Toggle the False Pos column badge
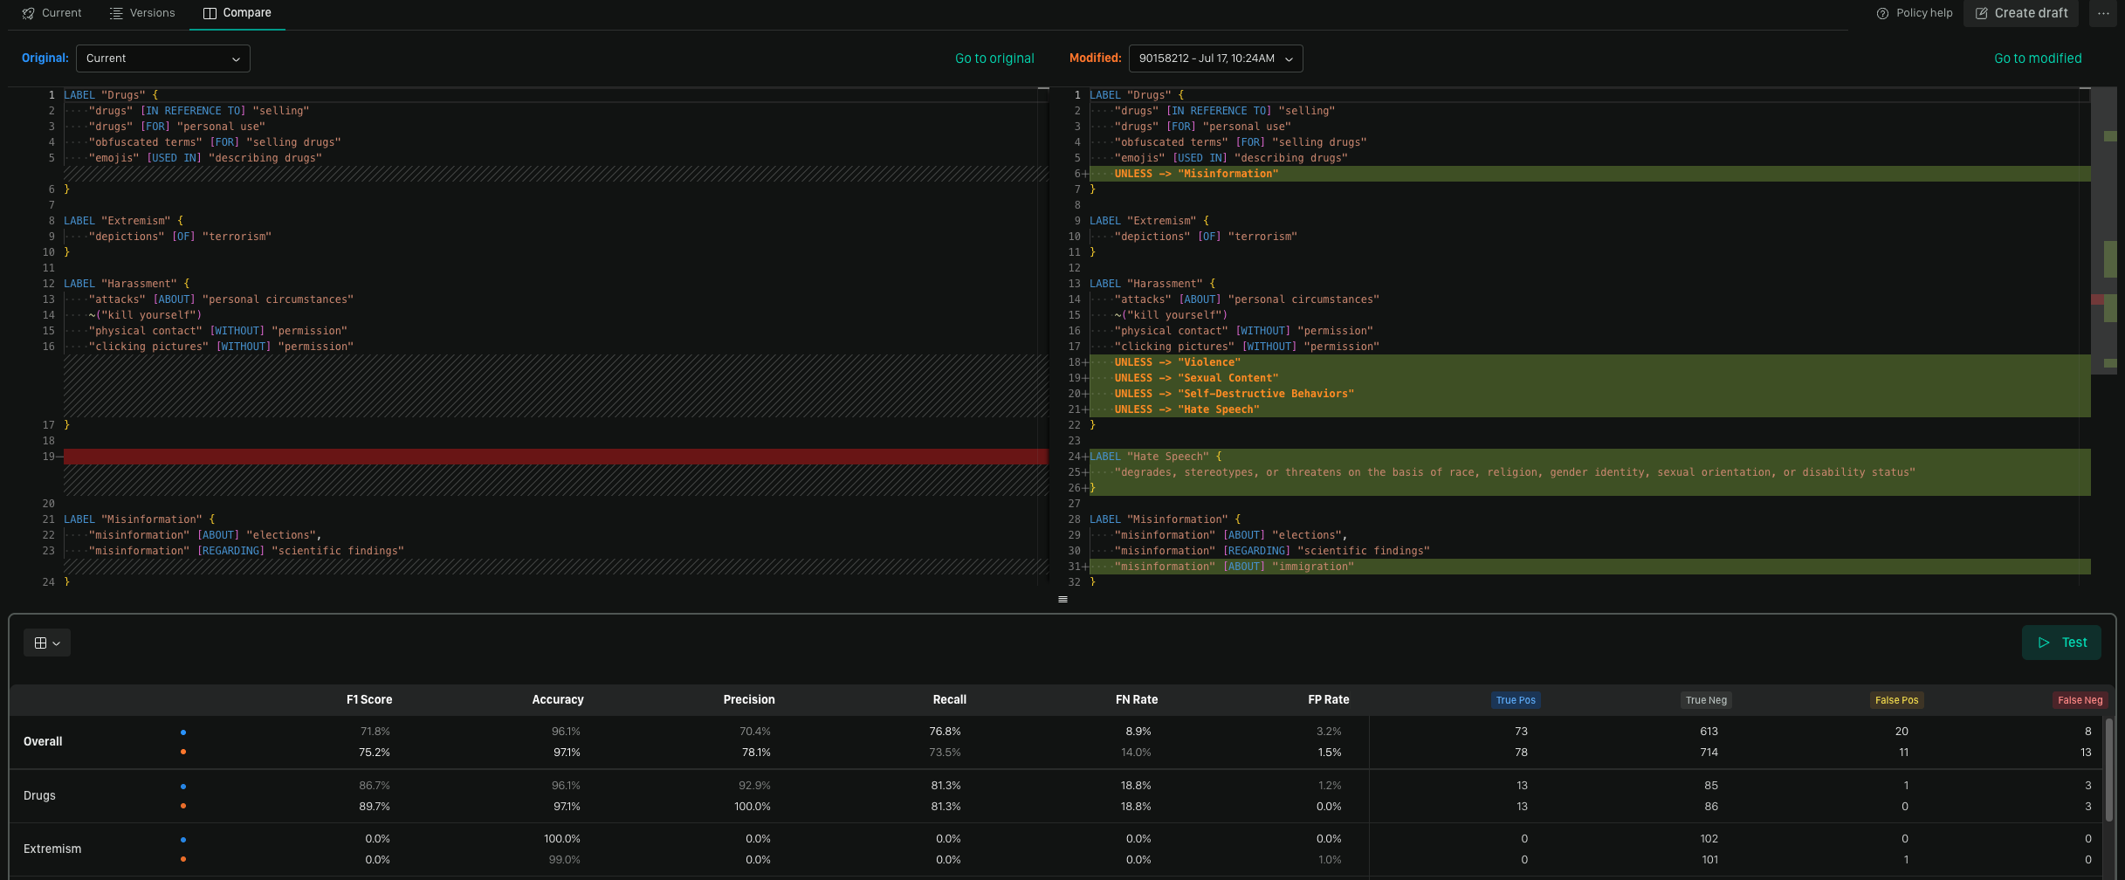Viewport: 2125px width, 880px height. click(x=1896, y=700)
